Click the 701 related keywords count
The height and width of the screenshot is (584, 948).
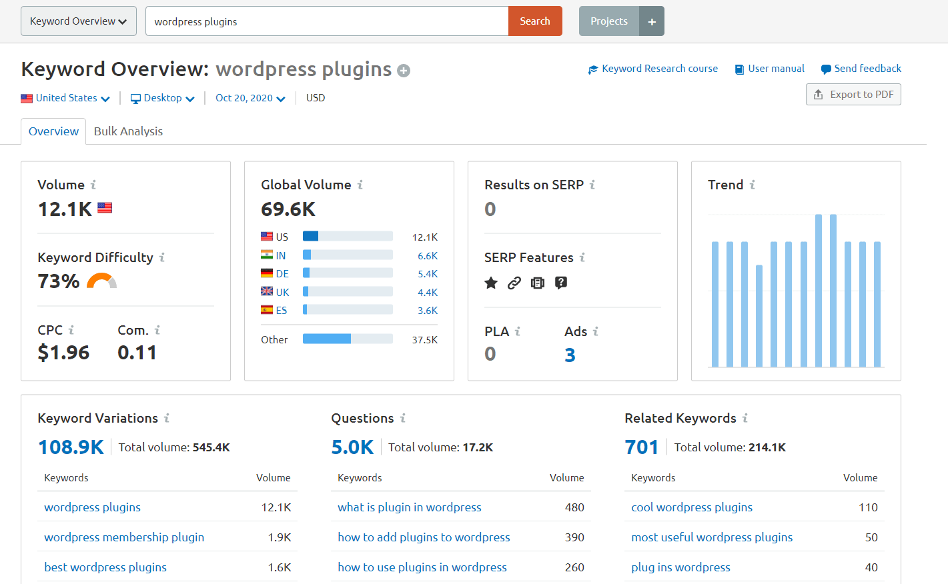(641, 447)
